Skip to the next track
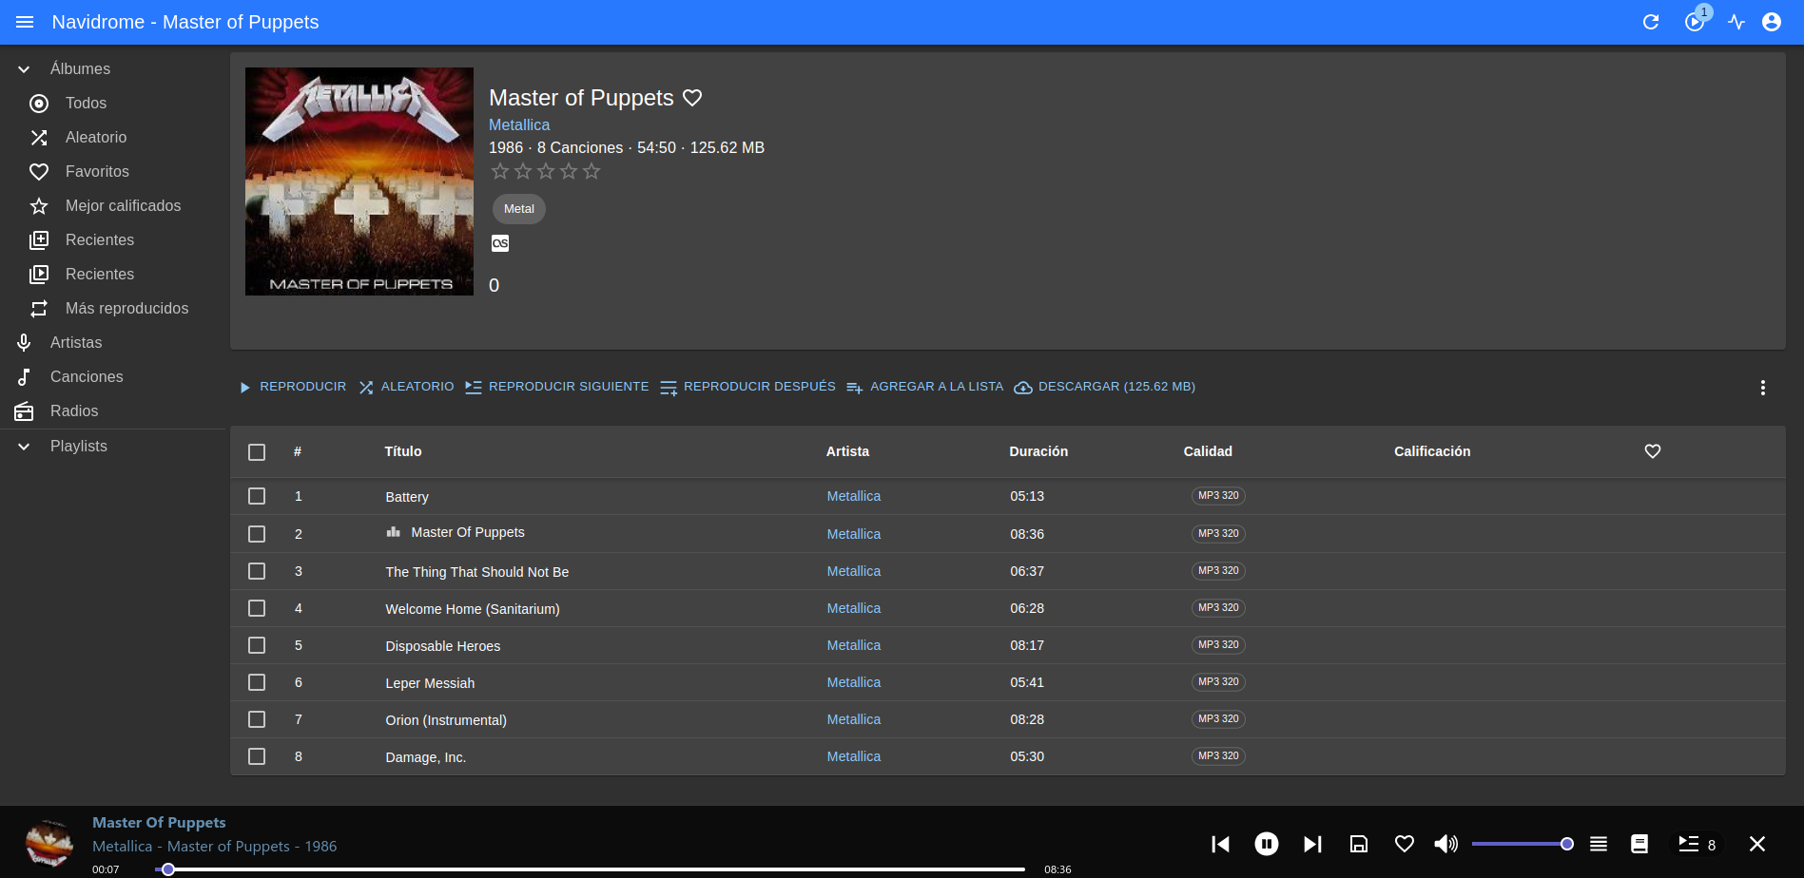The height and width of the screenshot is (878, 1804). [1312, 844]
